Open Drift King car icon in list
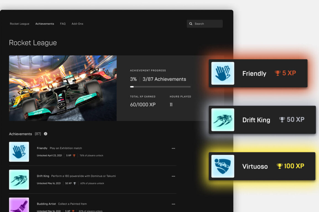The height and width of the screenshot is (212, 319). tap(19, 180)
